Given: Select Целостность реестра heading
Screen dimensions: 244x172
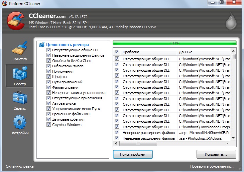Looking at the screenshot, I should point(68,45).
